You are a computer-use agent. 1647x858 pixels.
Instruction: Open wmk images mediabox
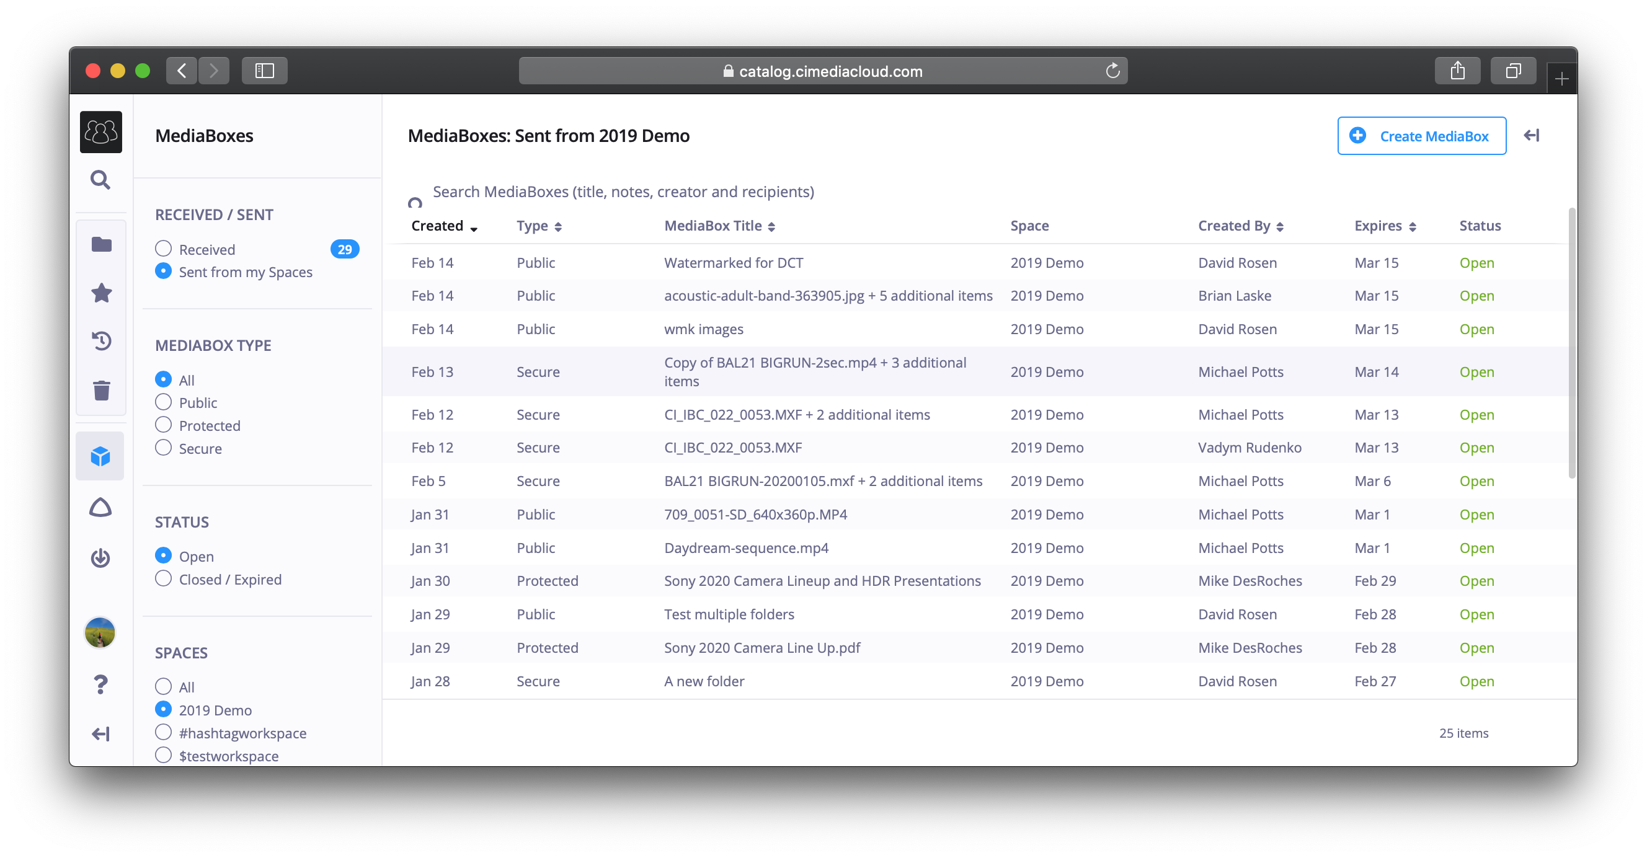coord(703,329)
